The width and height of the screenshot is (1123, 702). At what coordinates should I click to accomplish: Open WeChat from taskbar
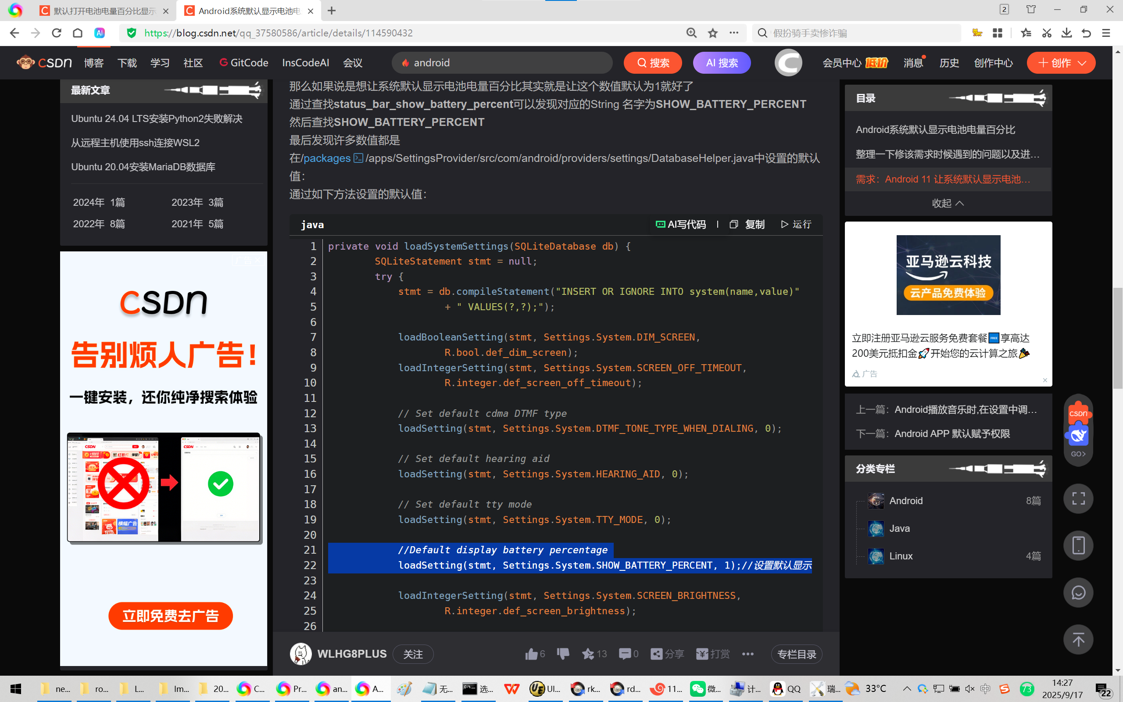pos(705,689)
